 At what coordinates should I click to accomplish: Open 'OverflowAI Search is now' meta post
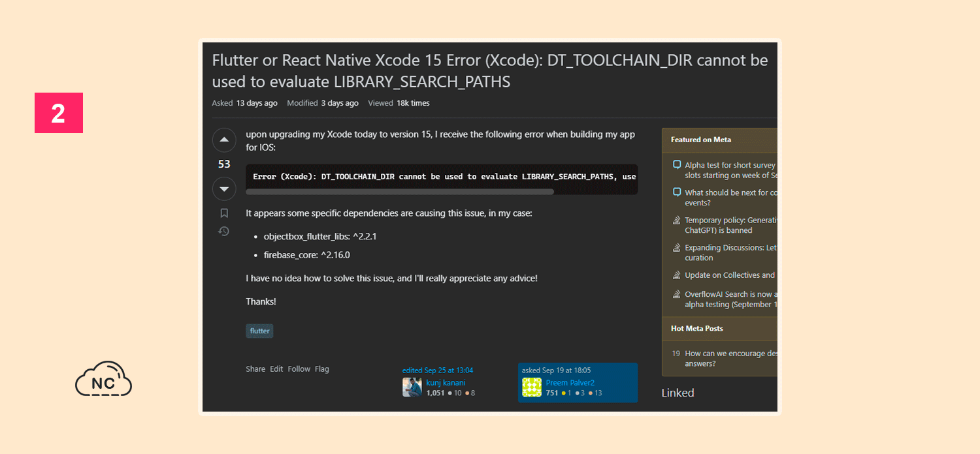730,299
